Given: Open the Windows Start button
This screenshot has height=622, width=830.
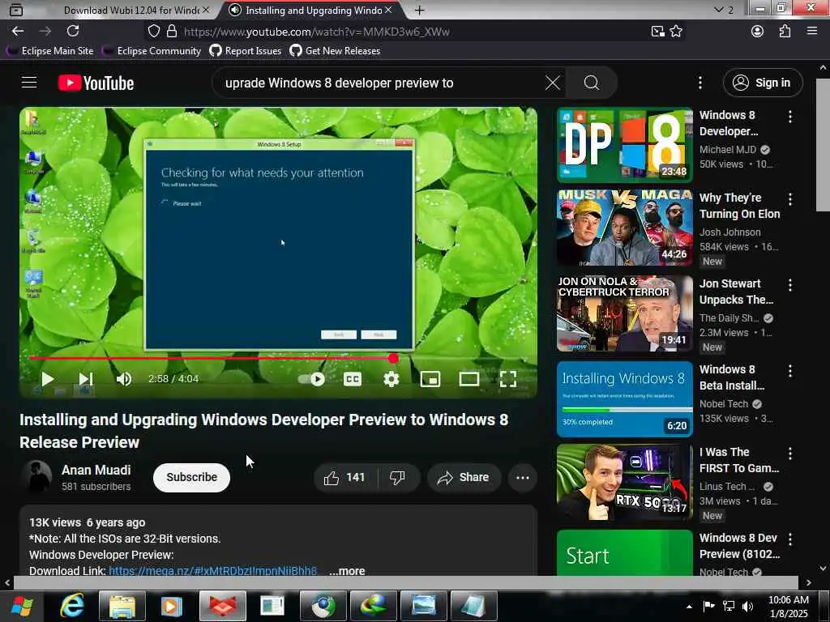Looking at the screenshot, I should 22,606.
